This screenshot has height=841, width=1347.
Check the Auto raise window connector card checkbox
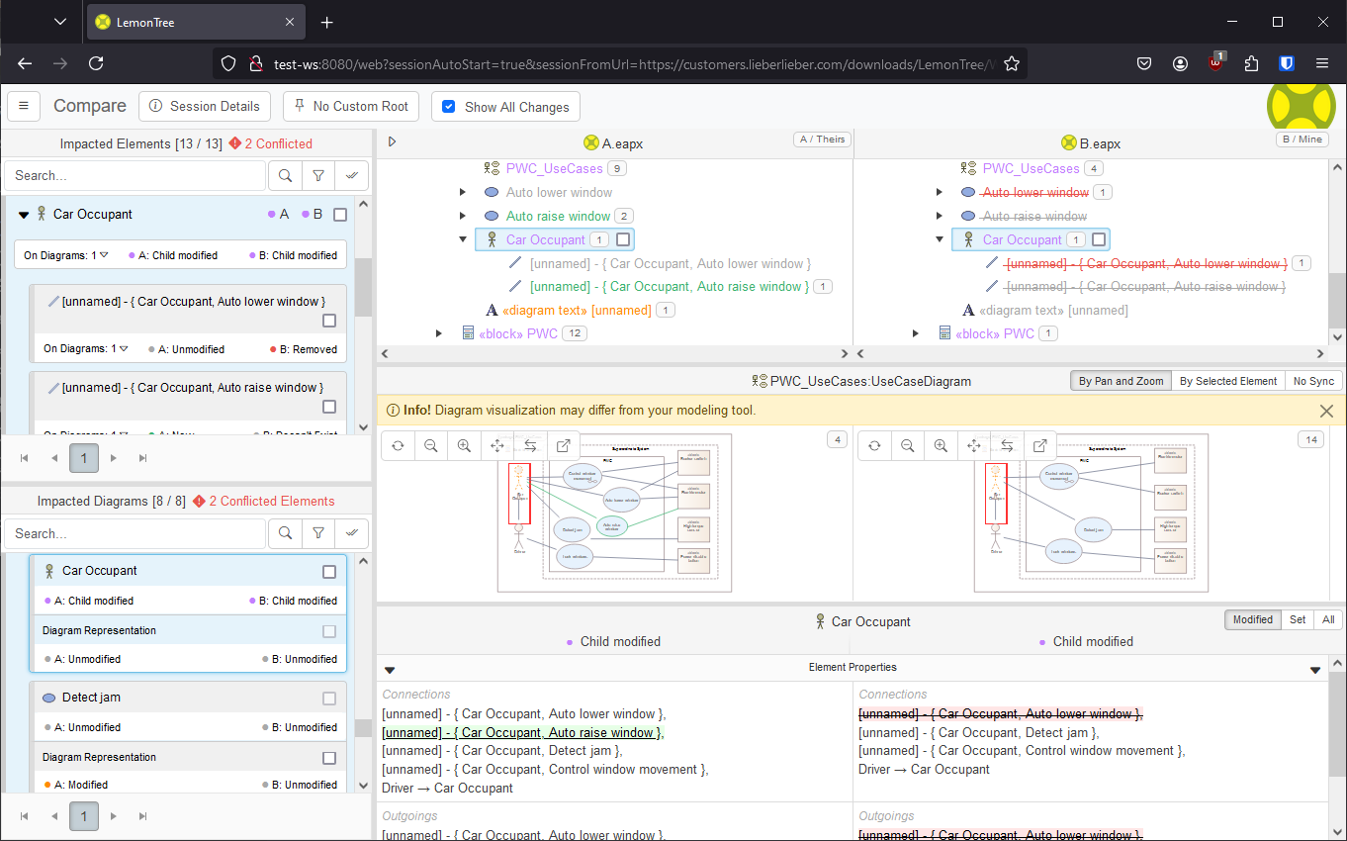pyautogui.click(x=329, y=407)
